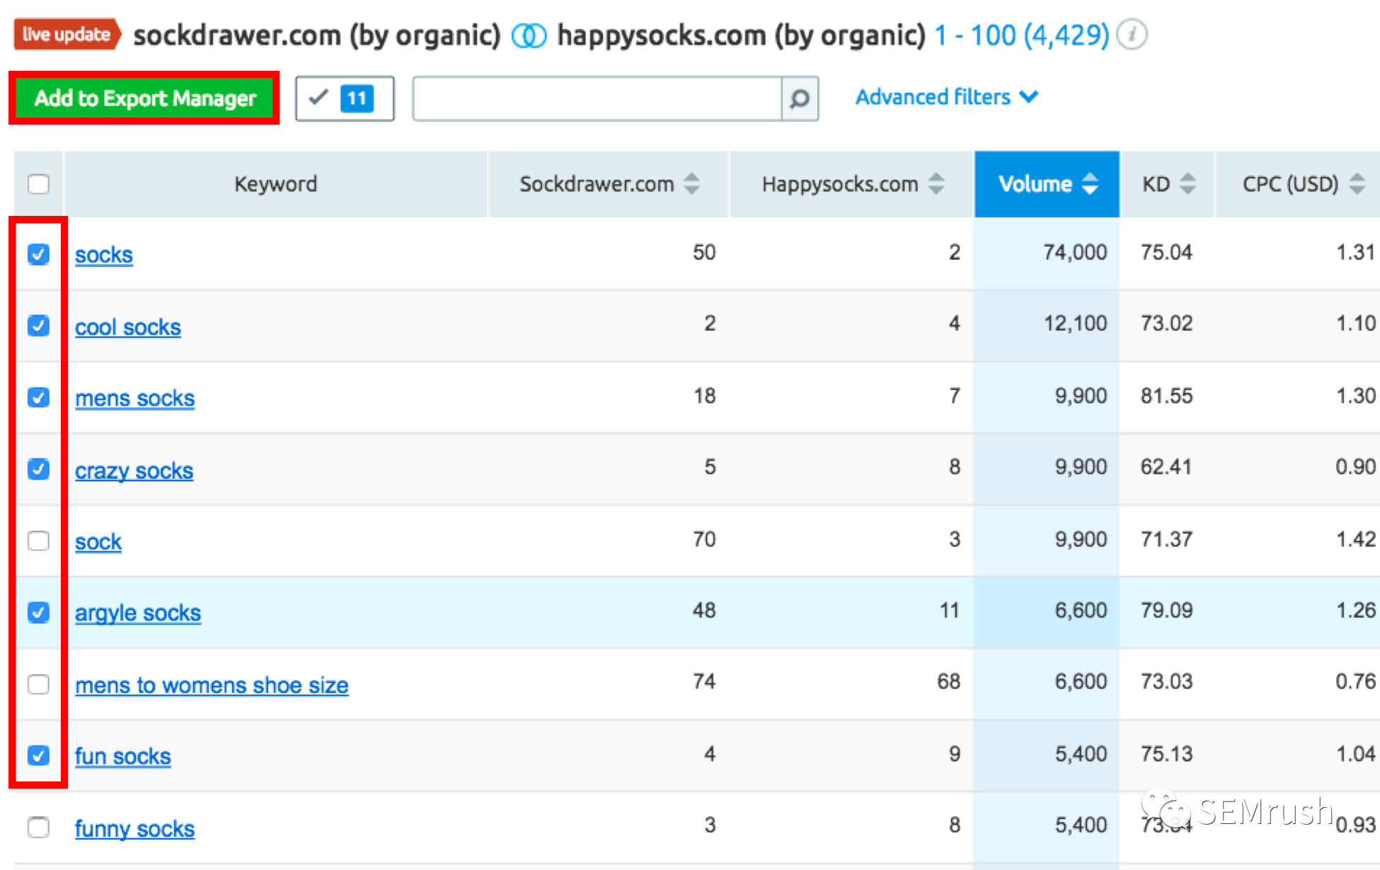
Task: Click the live update badge
Action: click(x=67, y=35)
